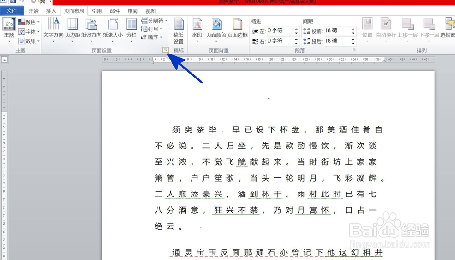The width and height of the screenshot is (455, 260).
Task: Switch to the View (视图) tab
Action: [150, 11]
